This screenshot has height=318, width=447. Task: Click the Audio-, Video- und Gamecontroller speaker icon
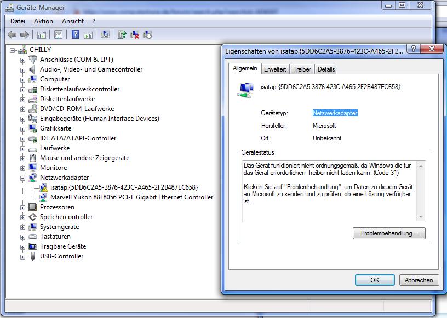click(32, 69)
